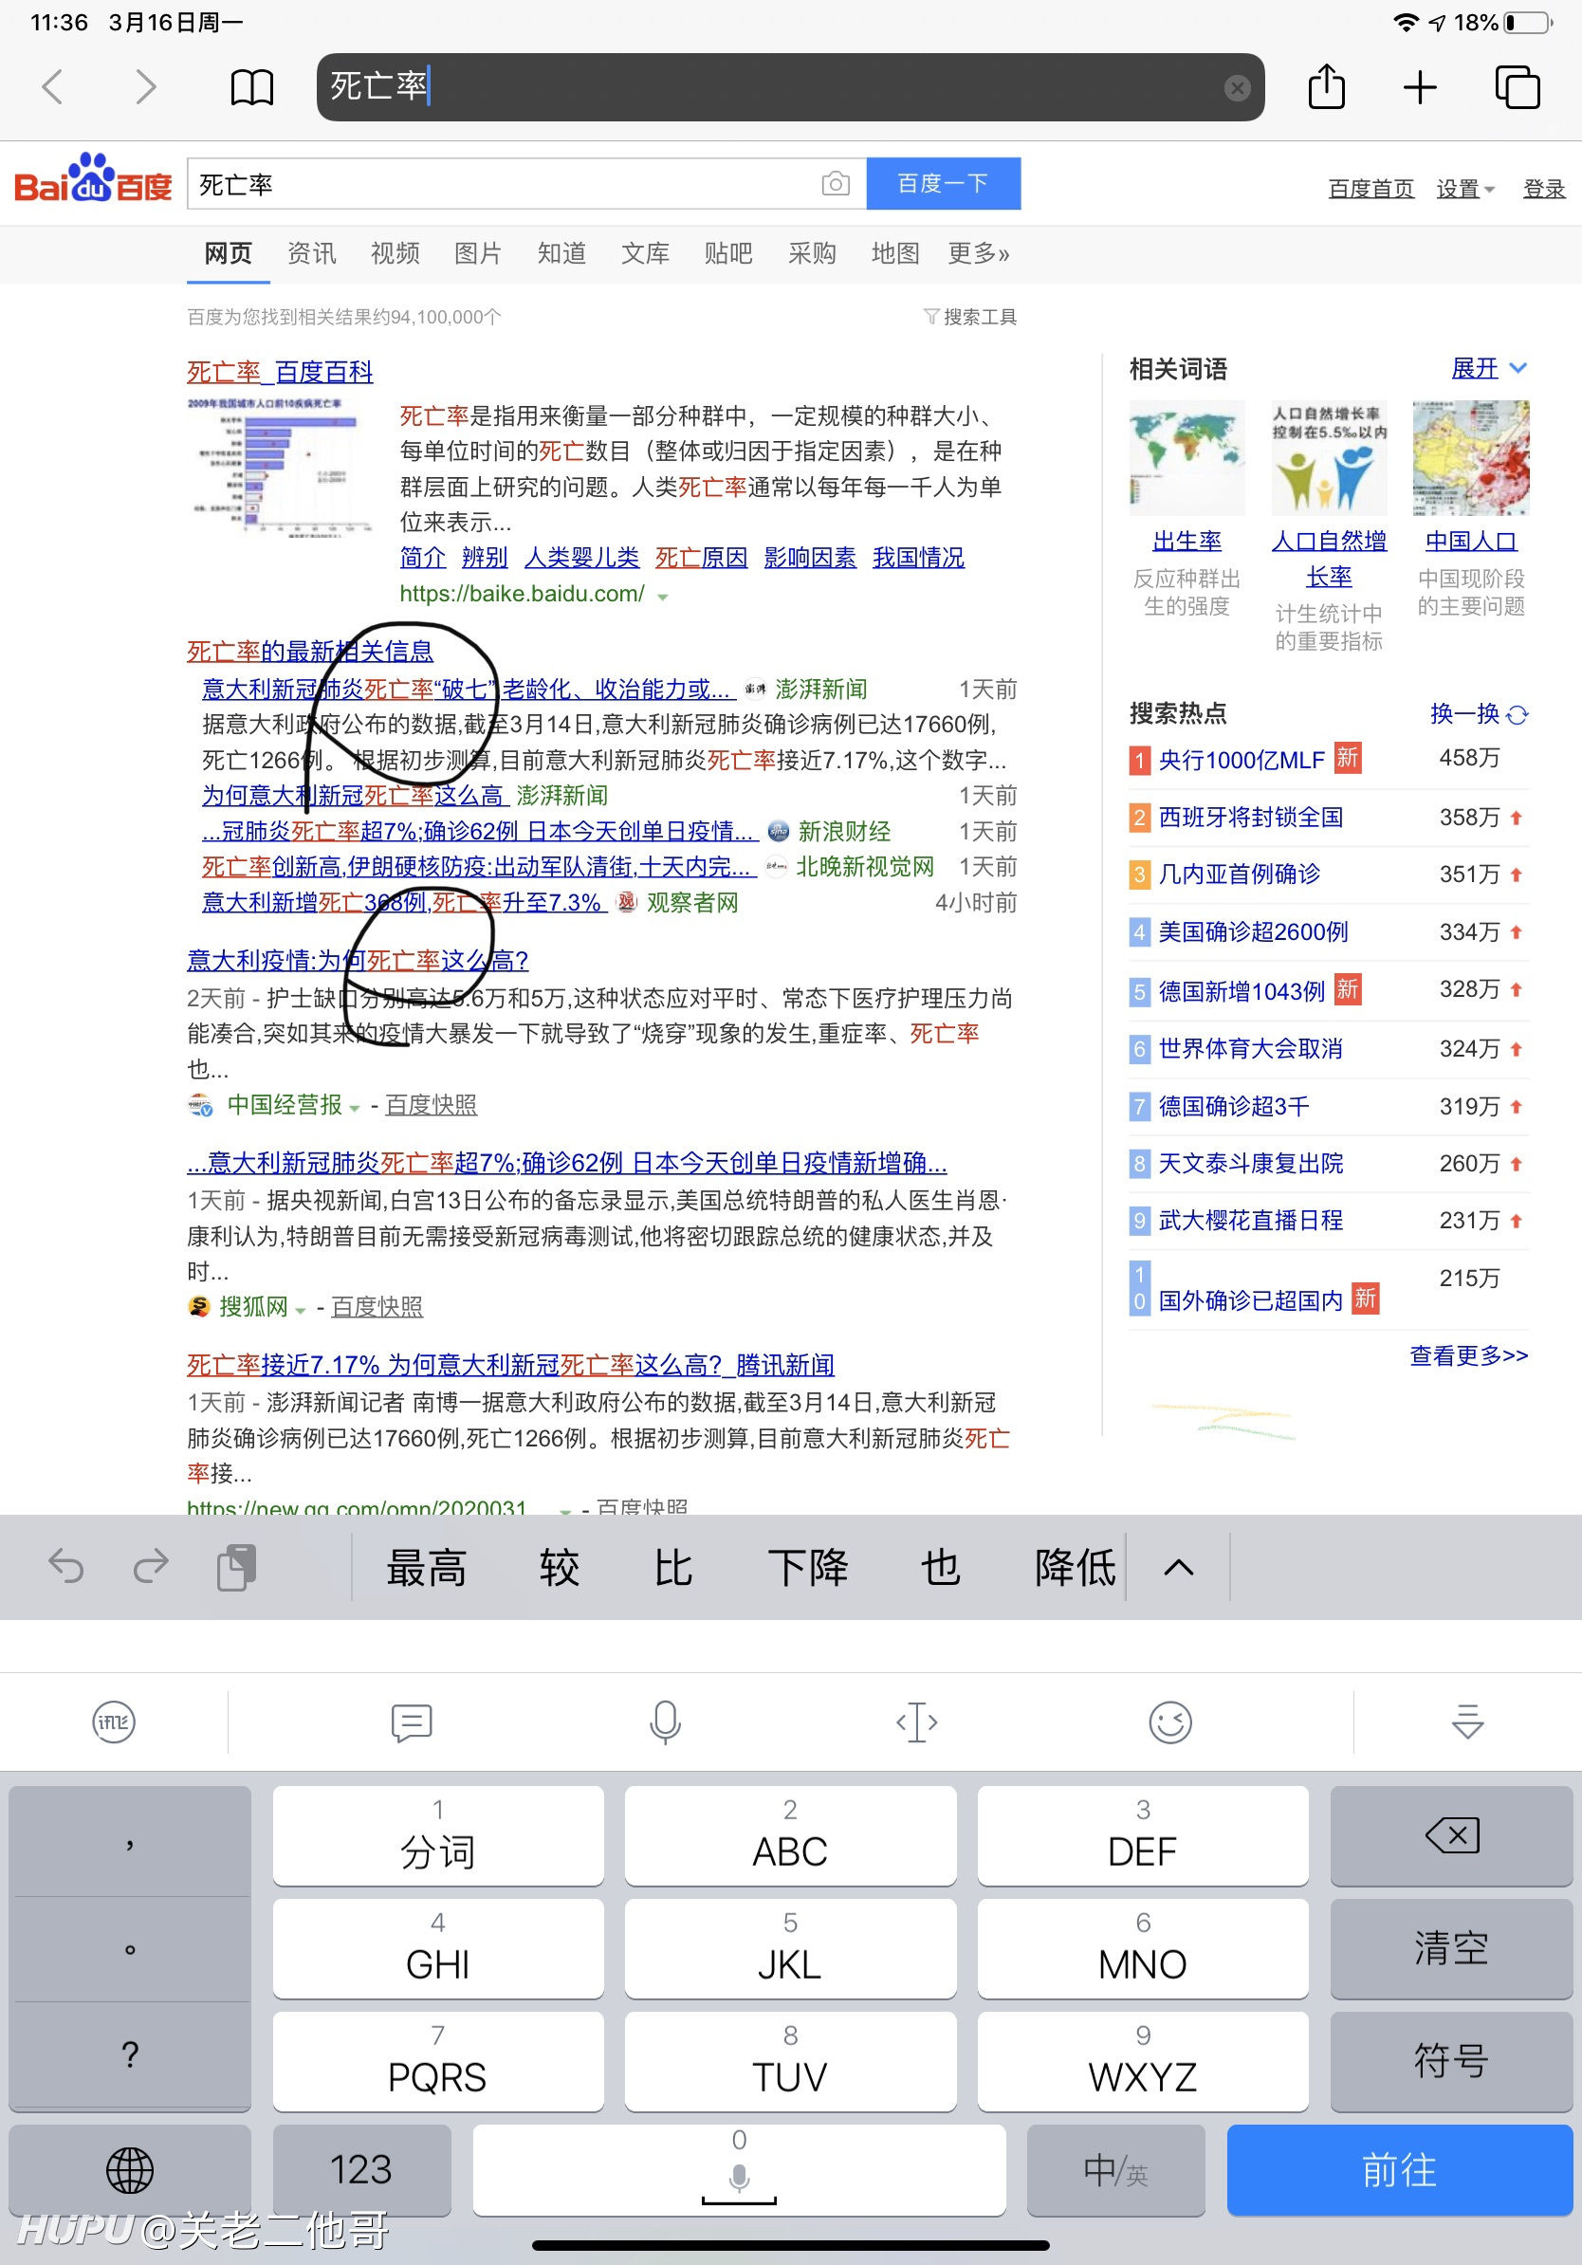
Task: Open the 搜索工具 filter
Action: click(x=970, y=317)
